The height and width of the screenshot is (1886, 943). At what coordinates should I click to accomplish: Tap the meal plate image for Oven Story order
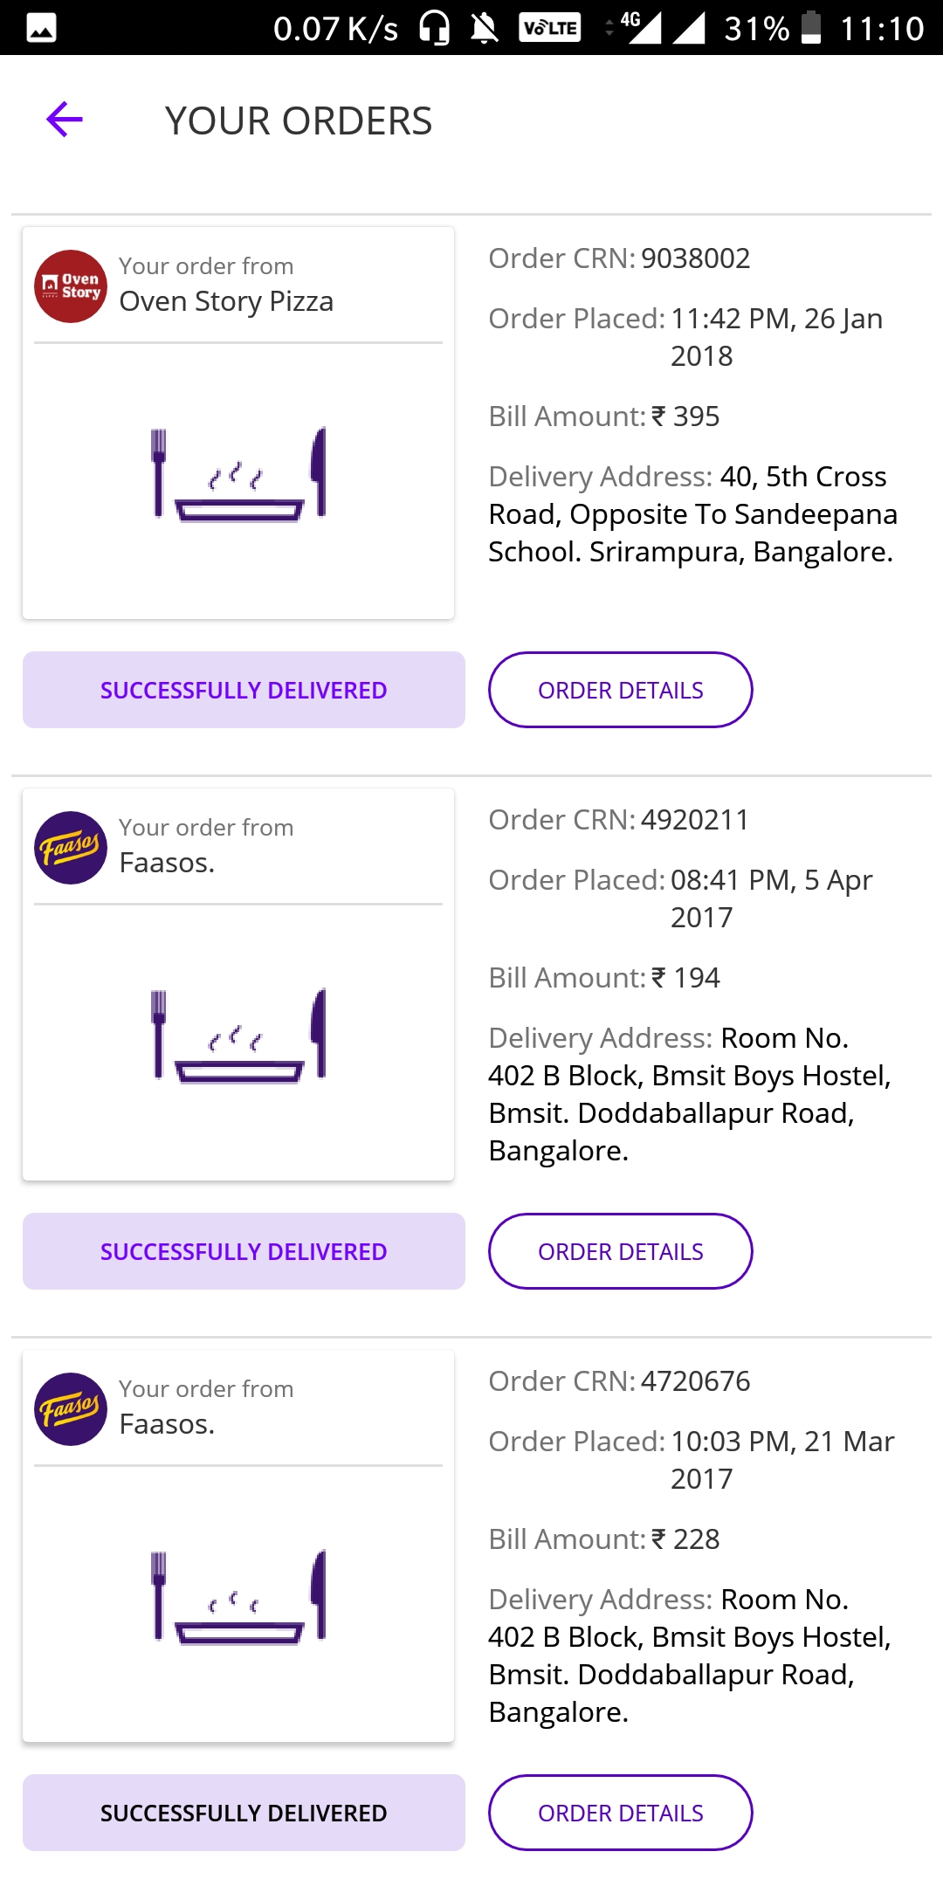(x=238, y=475)
